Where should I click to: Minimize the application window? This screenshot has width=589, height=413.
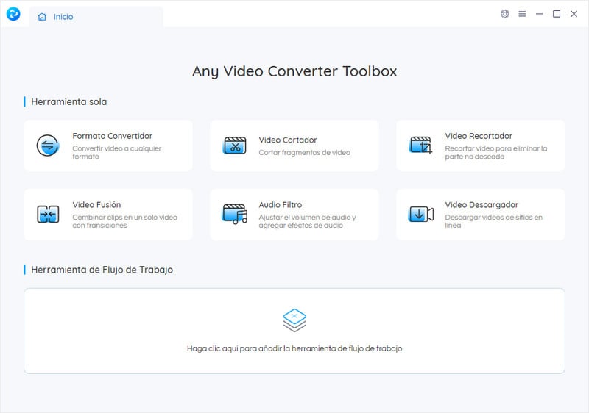pyautogui.click(x=540, y=14)
